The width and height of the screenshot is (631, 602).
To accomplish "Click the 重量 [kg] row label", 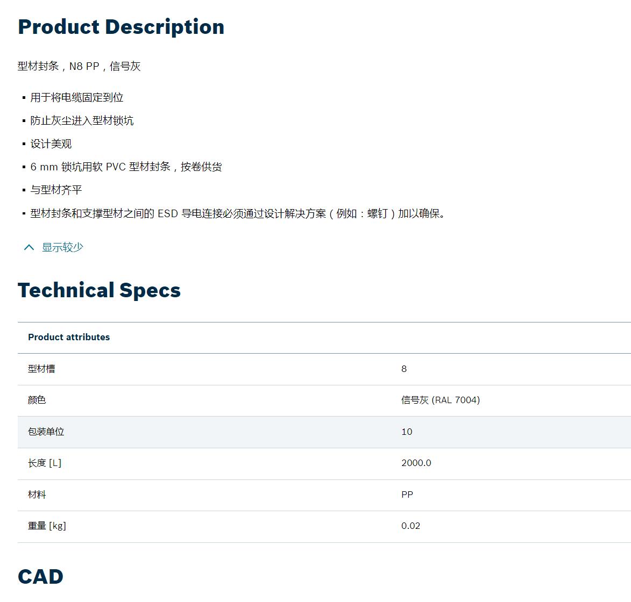I will coord(47,526).
